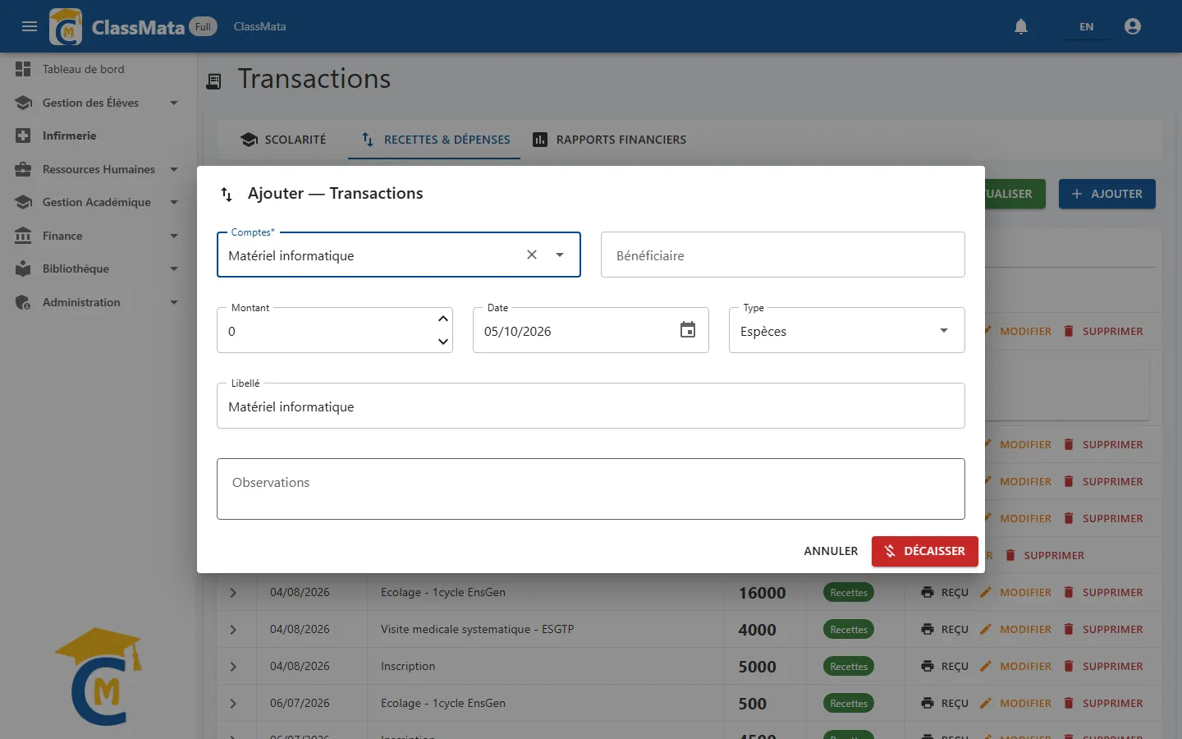Open the hamburger navigation menu

pos(30,26)
